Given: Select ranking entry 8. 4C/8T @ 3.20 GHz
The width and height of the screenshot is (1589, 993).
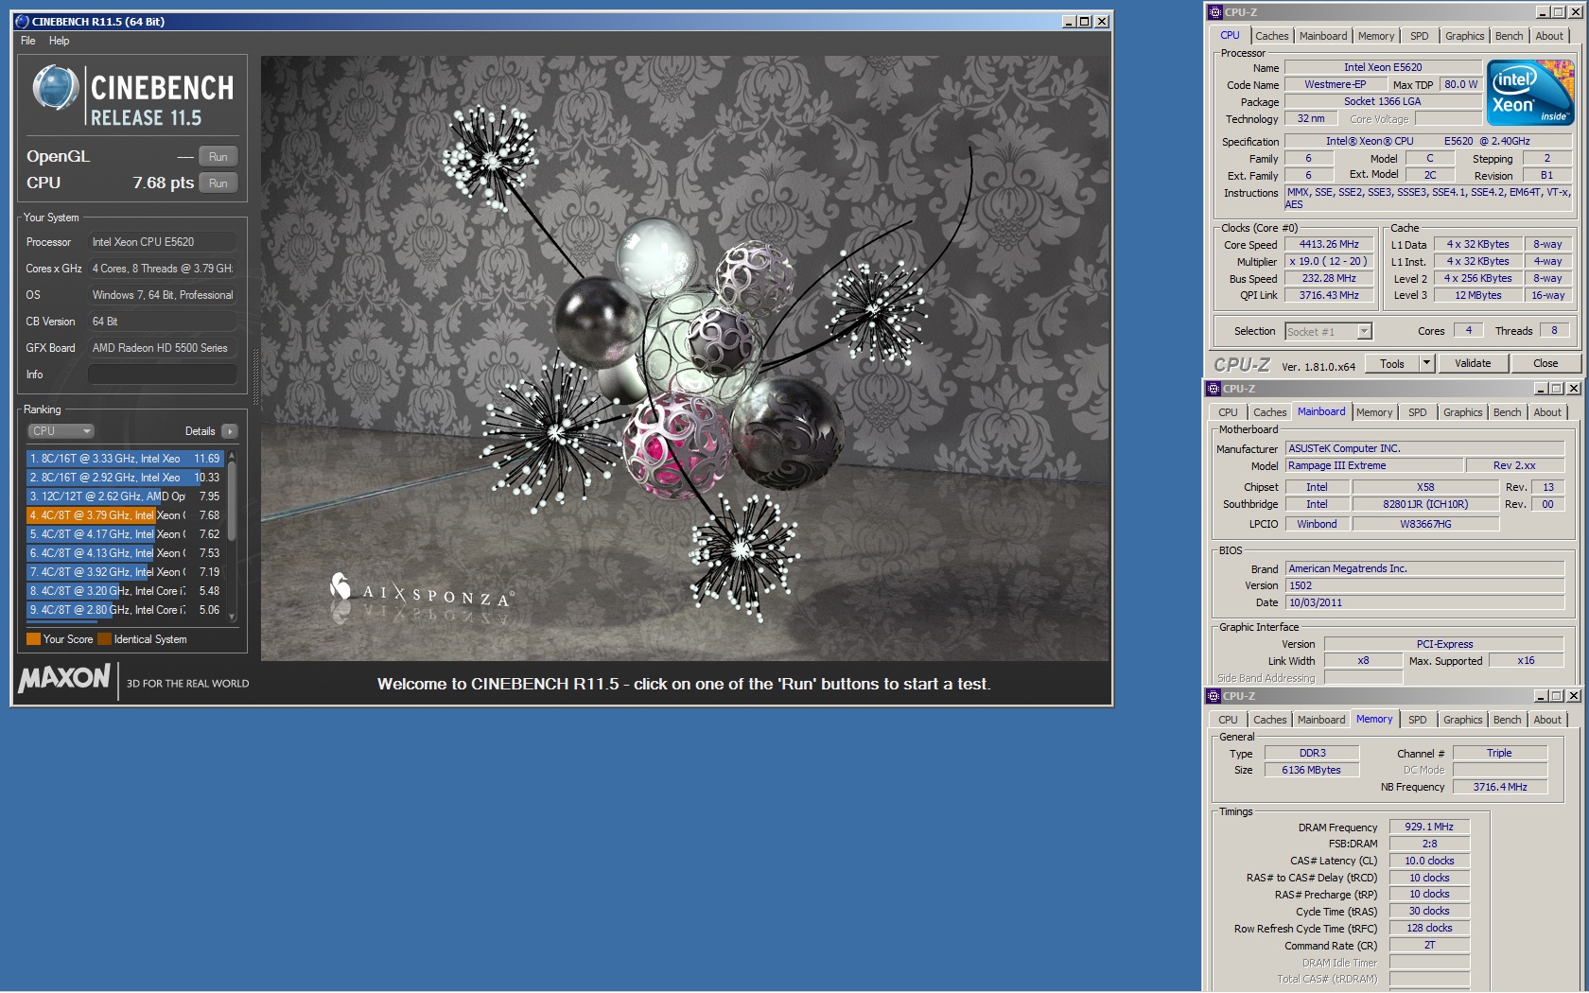Looking at the screenshot, I should [x=124, y=591].
